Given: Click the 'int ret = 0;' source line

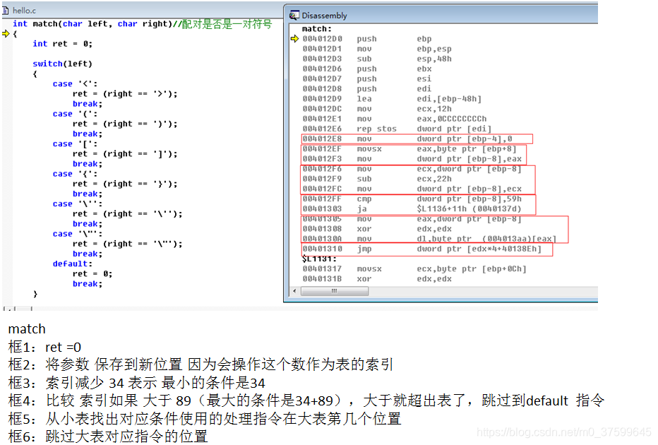Looking at the screenshot, I should coord(63,44).
